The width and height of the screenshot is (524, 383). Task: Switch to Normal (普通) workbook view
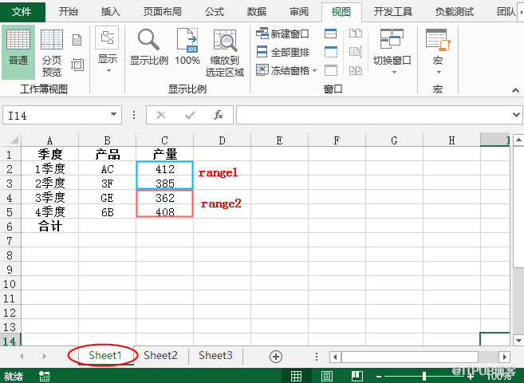[18, 49]
